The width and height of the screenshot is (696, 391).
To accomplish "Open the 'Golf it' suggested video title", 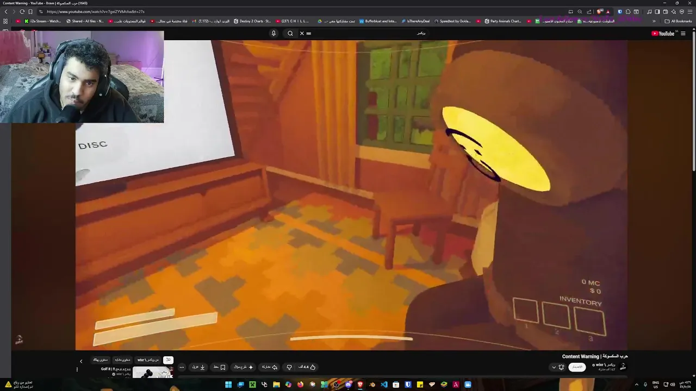I will click(x=115, y=369).
